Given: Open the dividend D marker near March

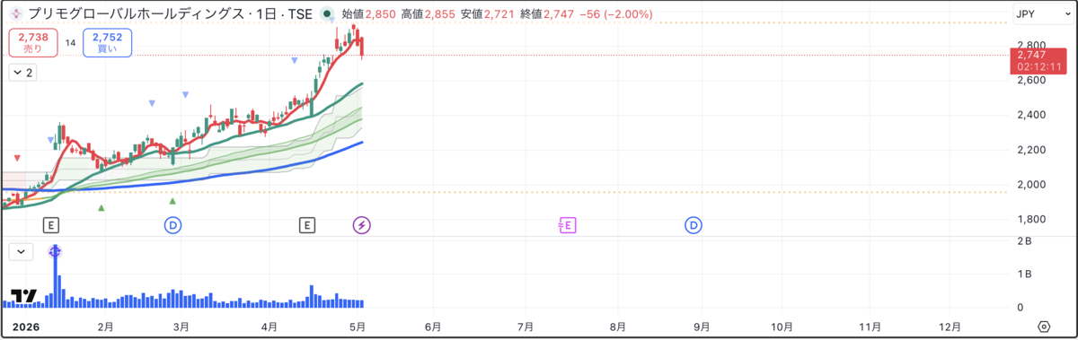Looking at the screenshot, I should 173,224.
